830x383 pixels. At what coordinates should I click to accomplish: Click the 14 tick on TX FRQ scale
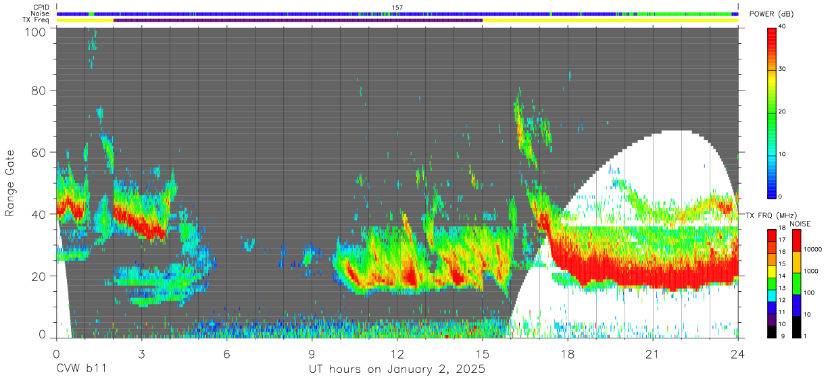783,276
